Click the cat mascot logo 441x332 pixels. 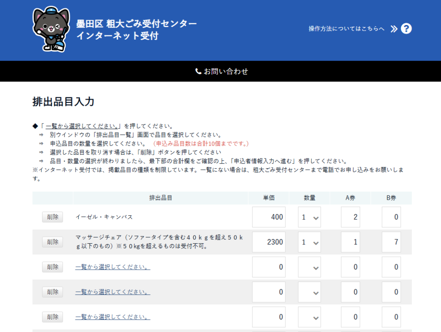click(x=51, y=30)
